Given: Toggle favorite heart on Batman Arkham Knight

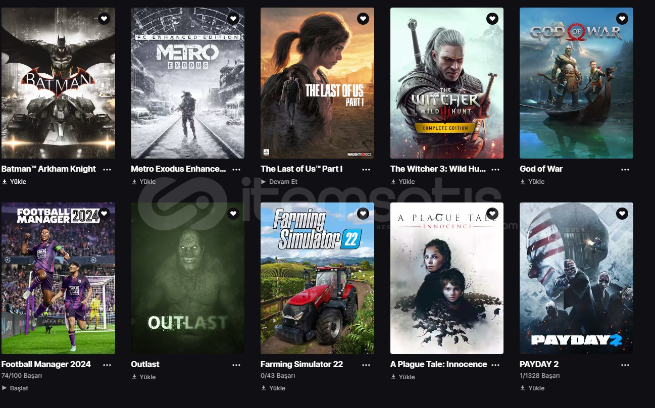Looking at the screenshot, I should click(104, 19).
